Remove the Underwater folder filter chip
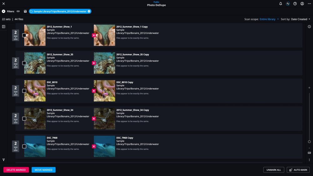 point(89,11)
